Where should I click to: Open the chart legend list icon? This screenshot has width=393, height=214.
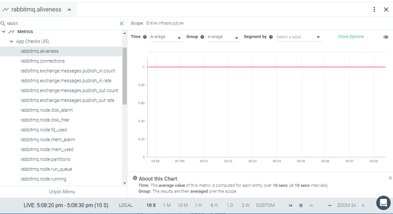coord(385,37)
